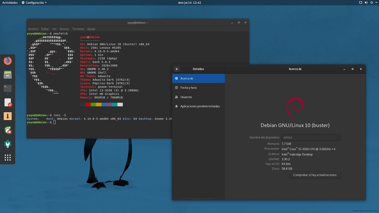Click the inxi -S command line
Viewport: 379px width, 213px height.
(46, 115)
